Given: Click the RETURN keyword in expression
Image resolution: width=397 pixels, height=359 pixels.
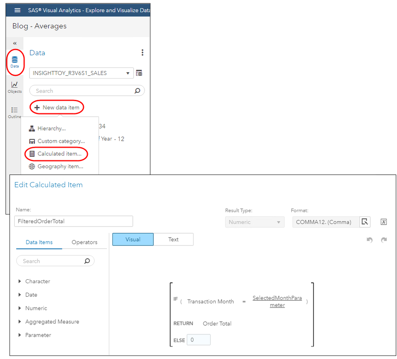Looking at the screenshot, I should [x=183, y=323].
